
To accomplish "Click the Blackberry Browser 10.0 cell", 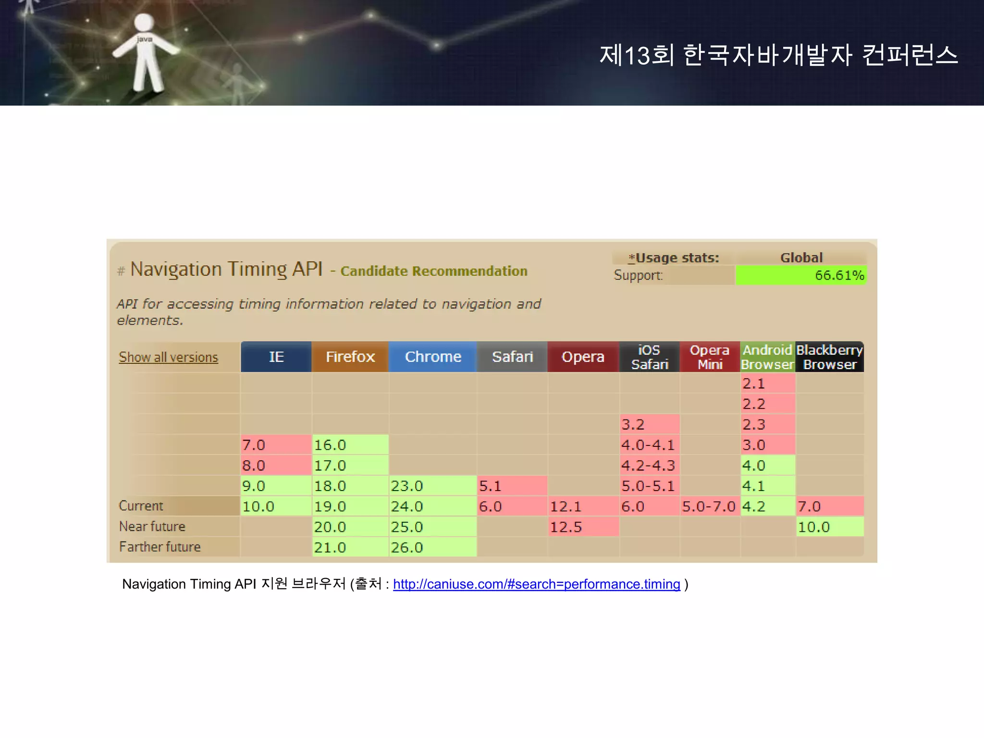I will (830, 527).
